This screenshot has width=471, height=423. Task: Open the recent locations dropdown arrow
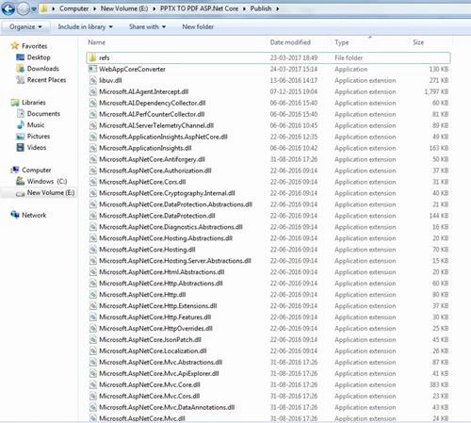click(x=34, y=9)
